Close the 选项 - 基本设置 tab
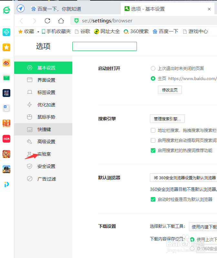Viewport: 217px width, 258px height. [x=209, y=9]
